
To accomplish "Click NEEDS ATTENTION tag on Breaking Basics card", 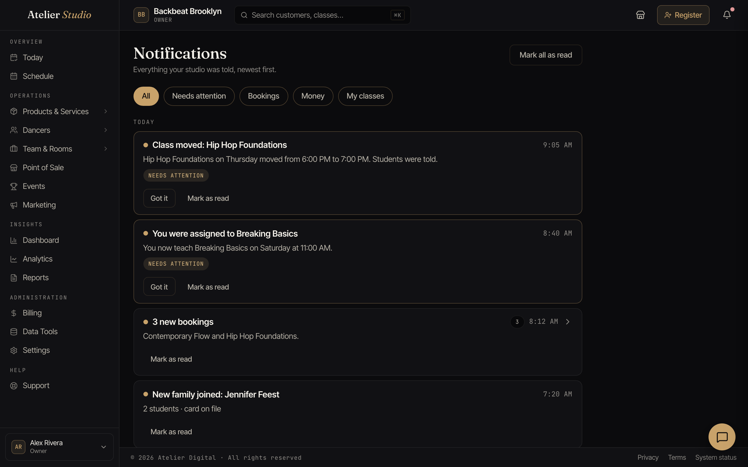I will click(x=176, y=264).
